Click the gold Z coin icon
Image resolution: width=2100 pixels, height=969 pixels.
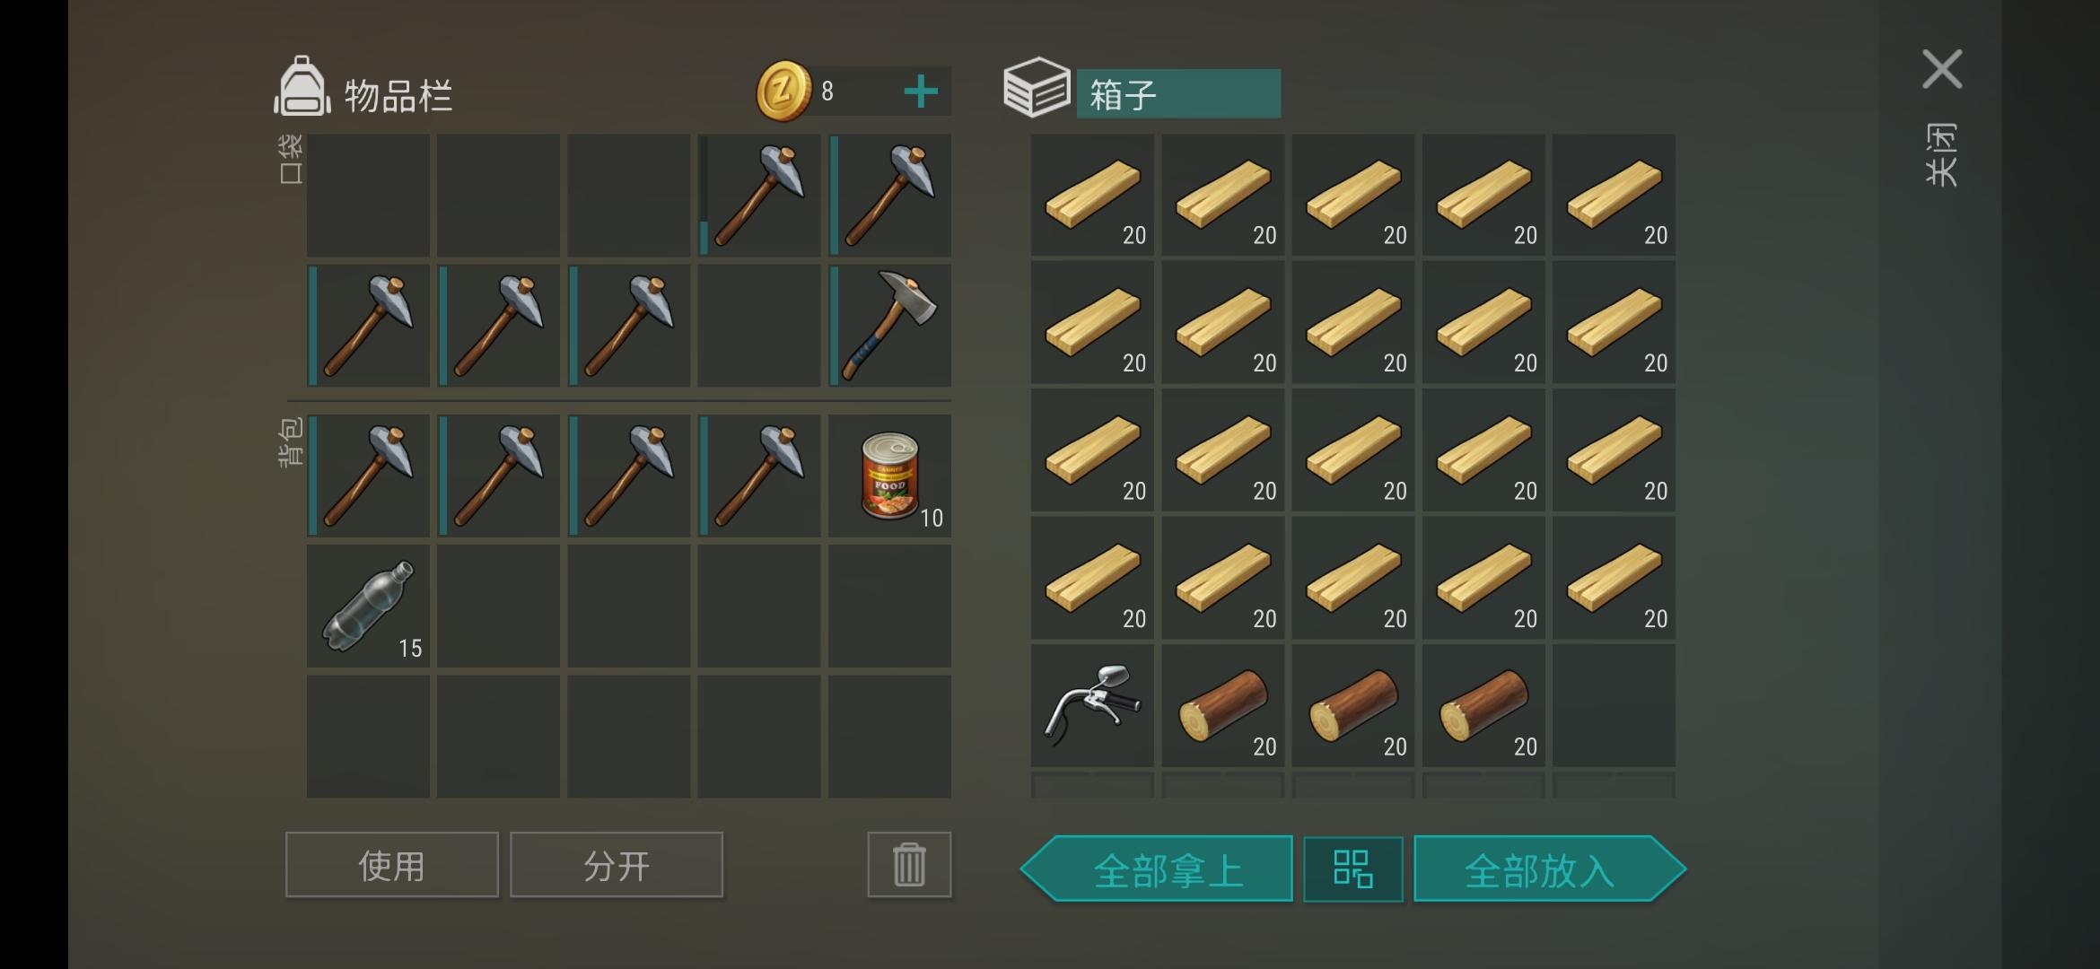point(783,91)
